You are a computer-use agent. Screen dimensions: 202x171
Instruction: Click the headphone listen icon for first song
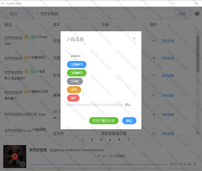pyautogui.click(x=154, y=41)
